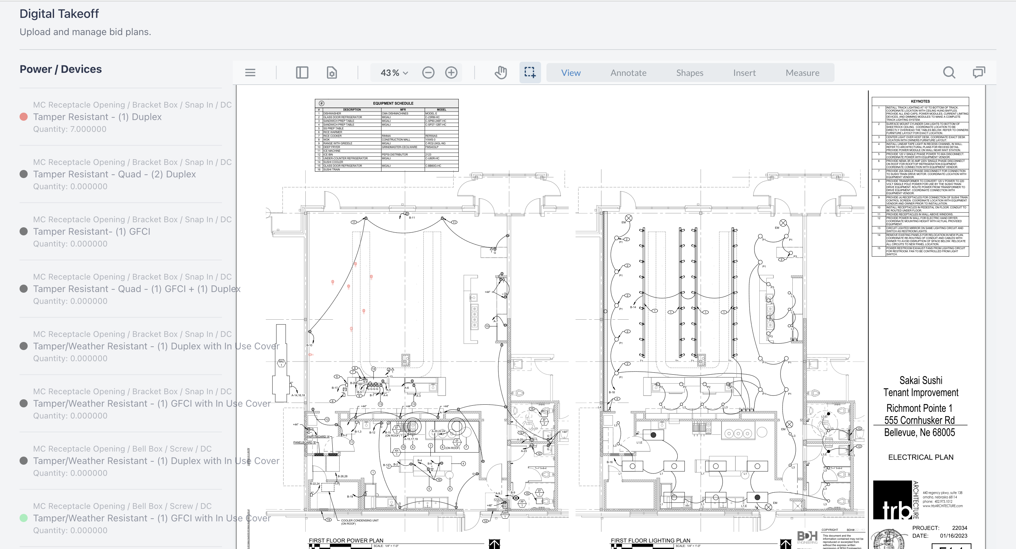Screen dimensions: 1016x549
Task: Click the ELECTRICAL PLAN label
Action: pos(921,457)
